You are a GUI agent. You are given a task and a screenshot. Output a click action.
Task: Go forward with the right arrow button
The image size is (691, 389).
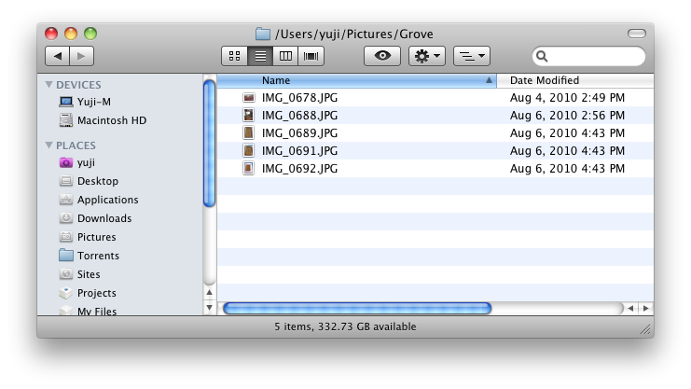pyautogui.click(x=81, y=56)
